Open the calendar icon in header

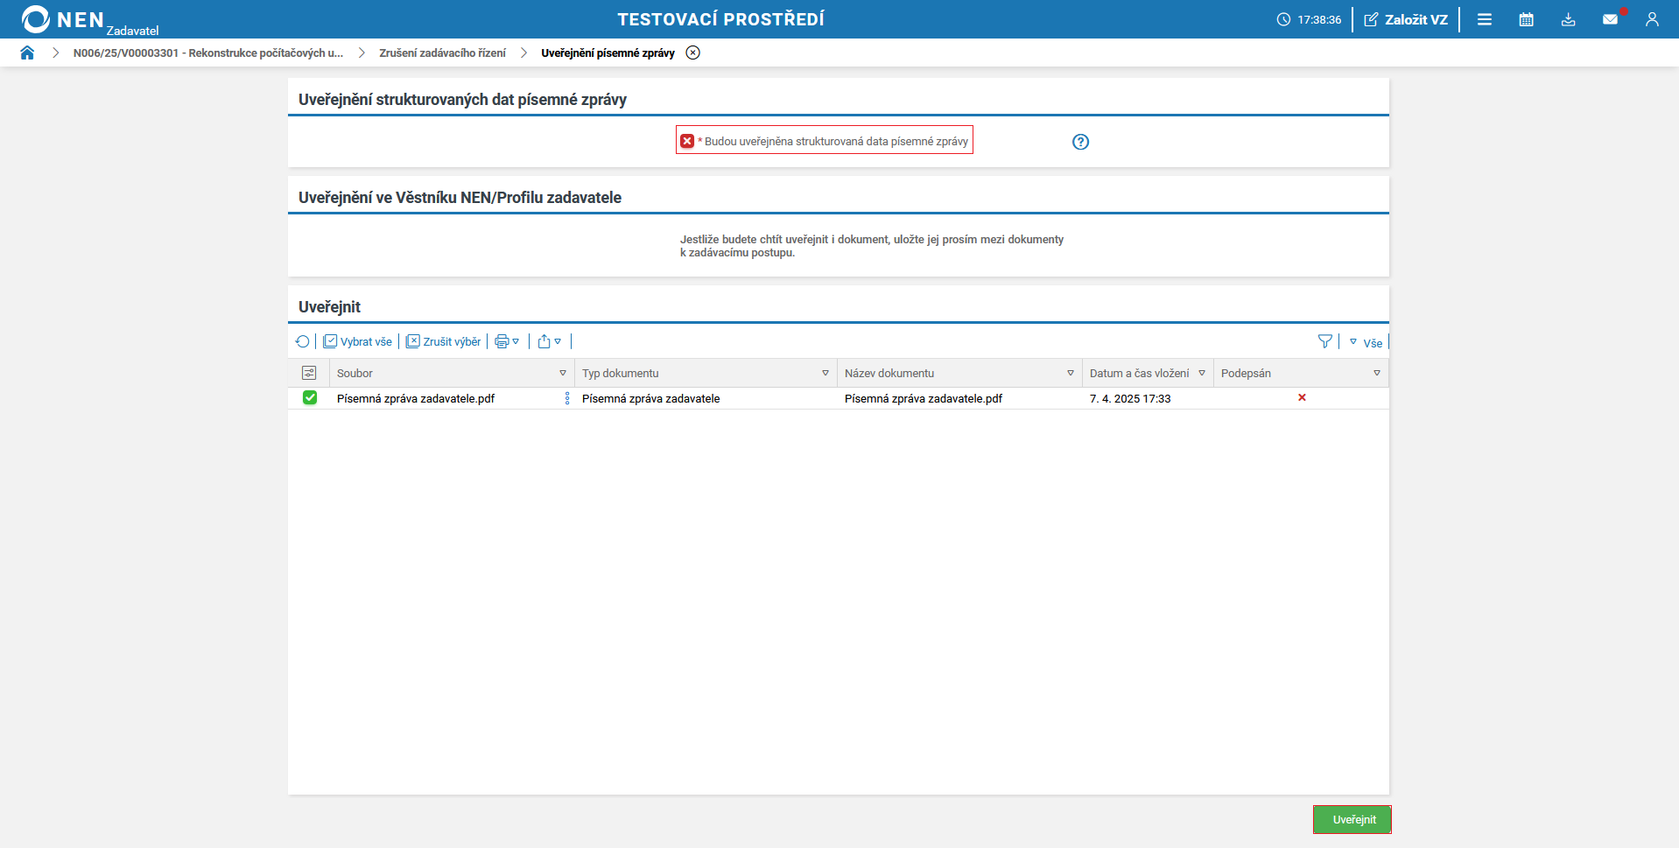[1526, 19]
